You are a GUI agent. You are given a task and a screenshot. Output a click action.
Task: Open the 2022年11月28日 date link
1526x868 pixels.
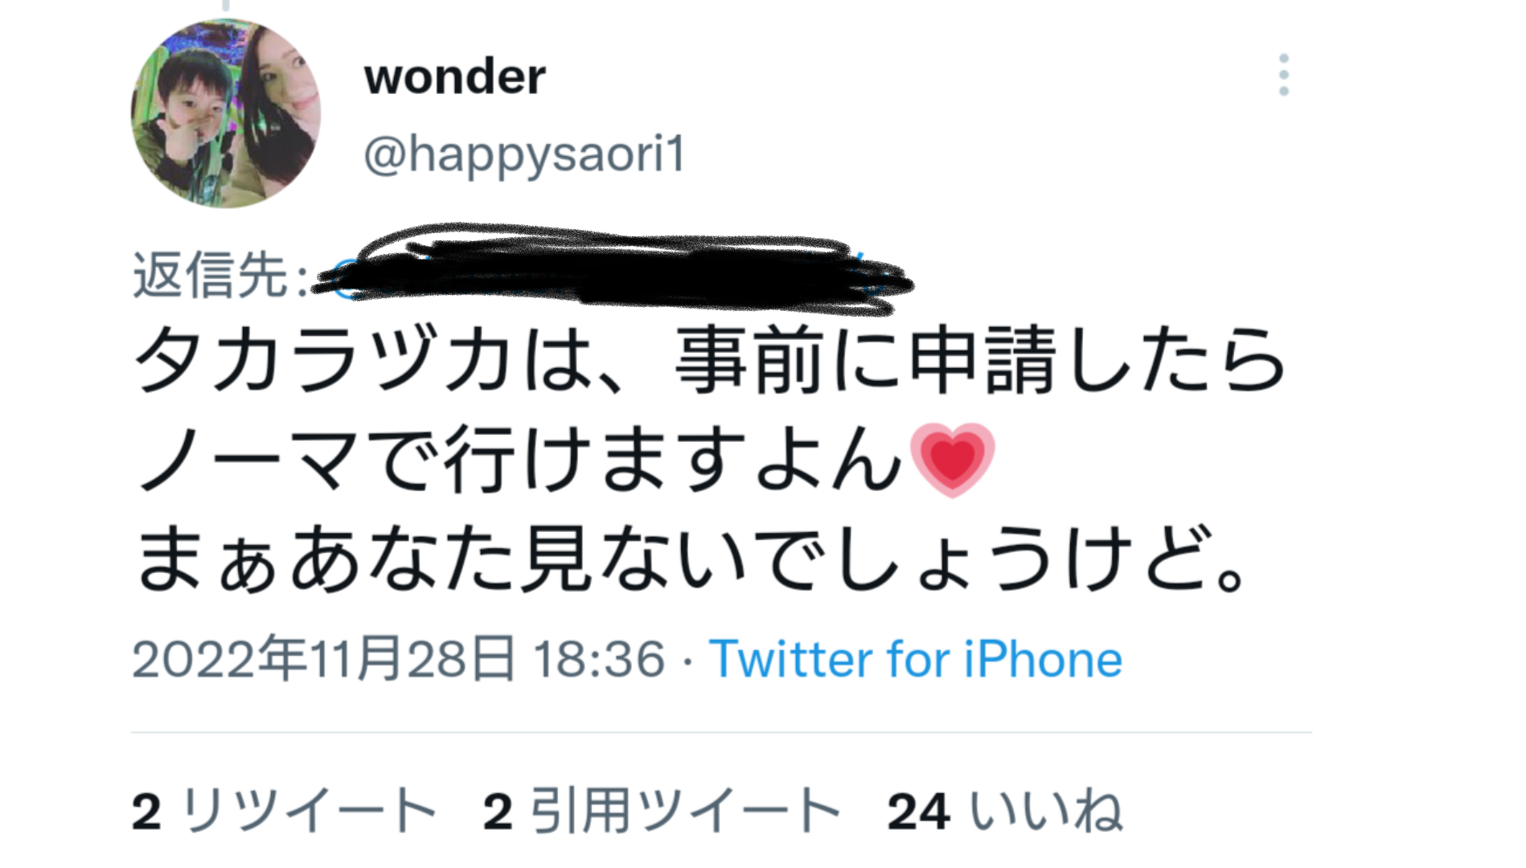323,659
